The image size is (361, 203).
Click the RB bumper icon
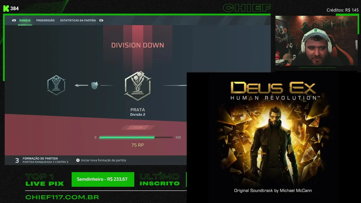coord(101,21)
